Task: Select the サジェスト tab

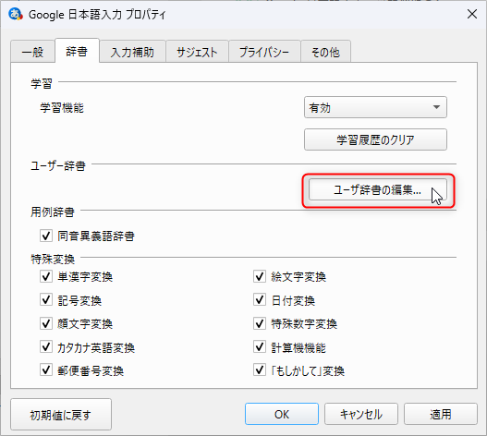Action: pos(197,52)
